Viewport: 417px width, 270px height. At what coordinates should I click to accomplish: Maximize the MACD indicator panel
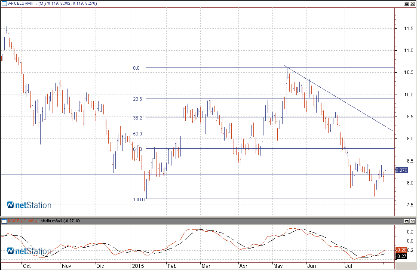tap(407, 221)
